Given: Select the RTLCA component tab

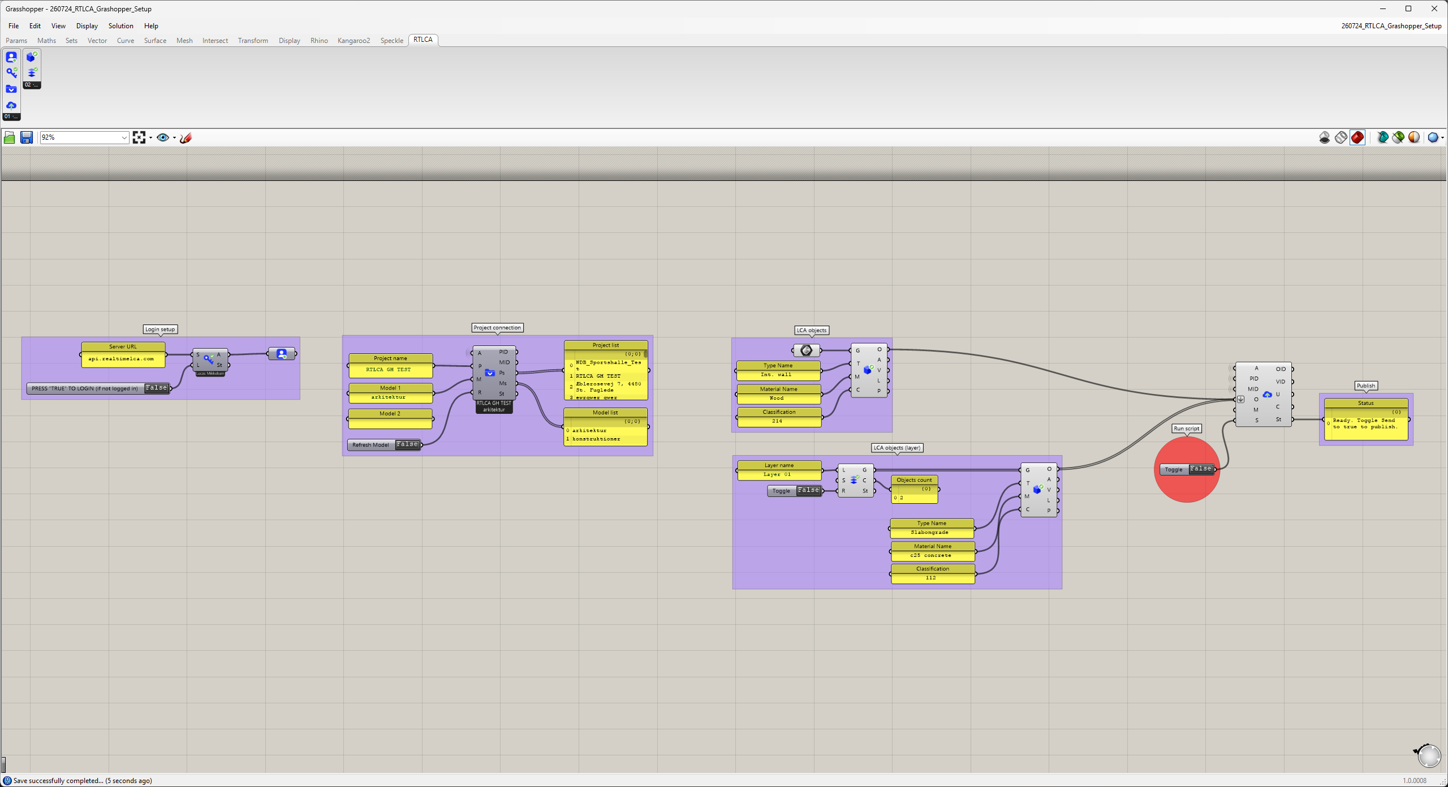Looking at the screenshot, I should [x=423, y=40].
